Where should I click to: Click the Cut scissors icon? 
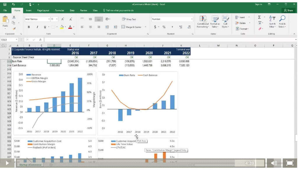click(14, 18)
